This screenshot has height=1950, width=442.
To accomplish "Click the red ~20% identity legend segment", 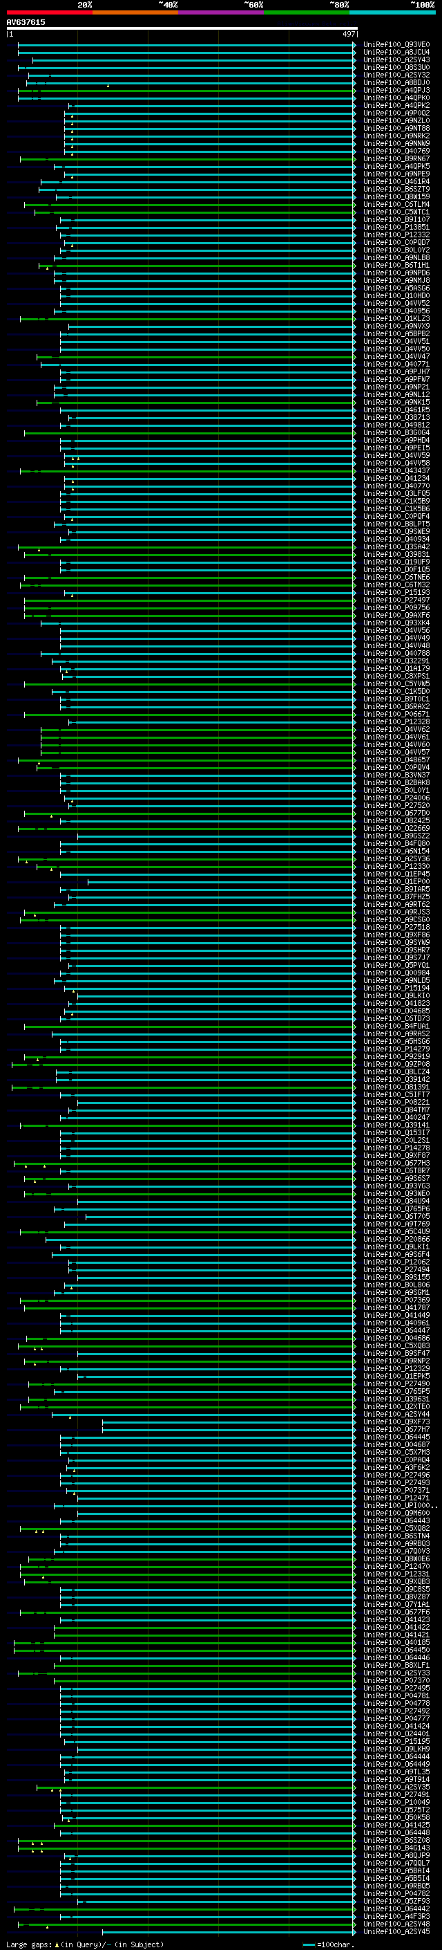I will [x=49, y=13].
